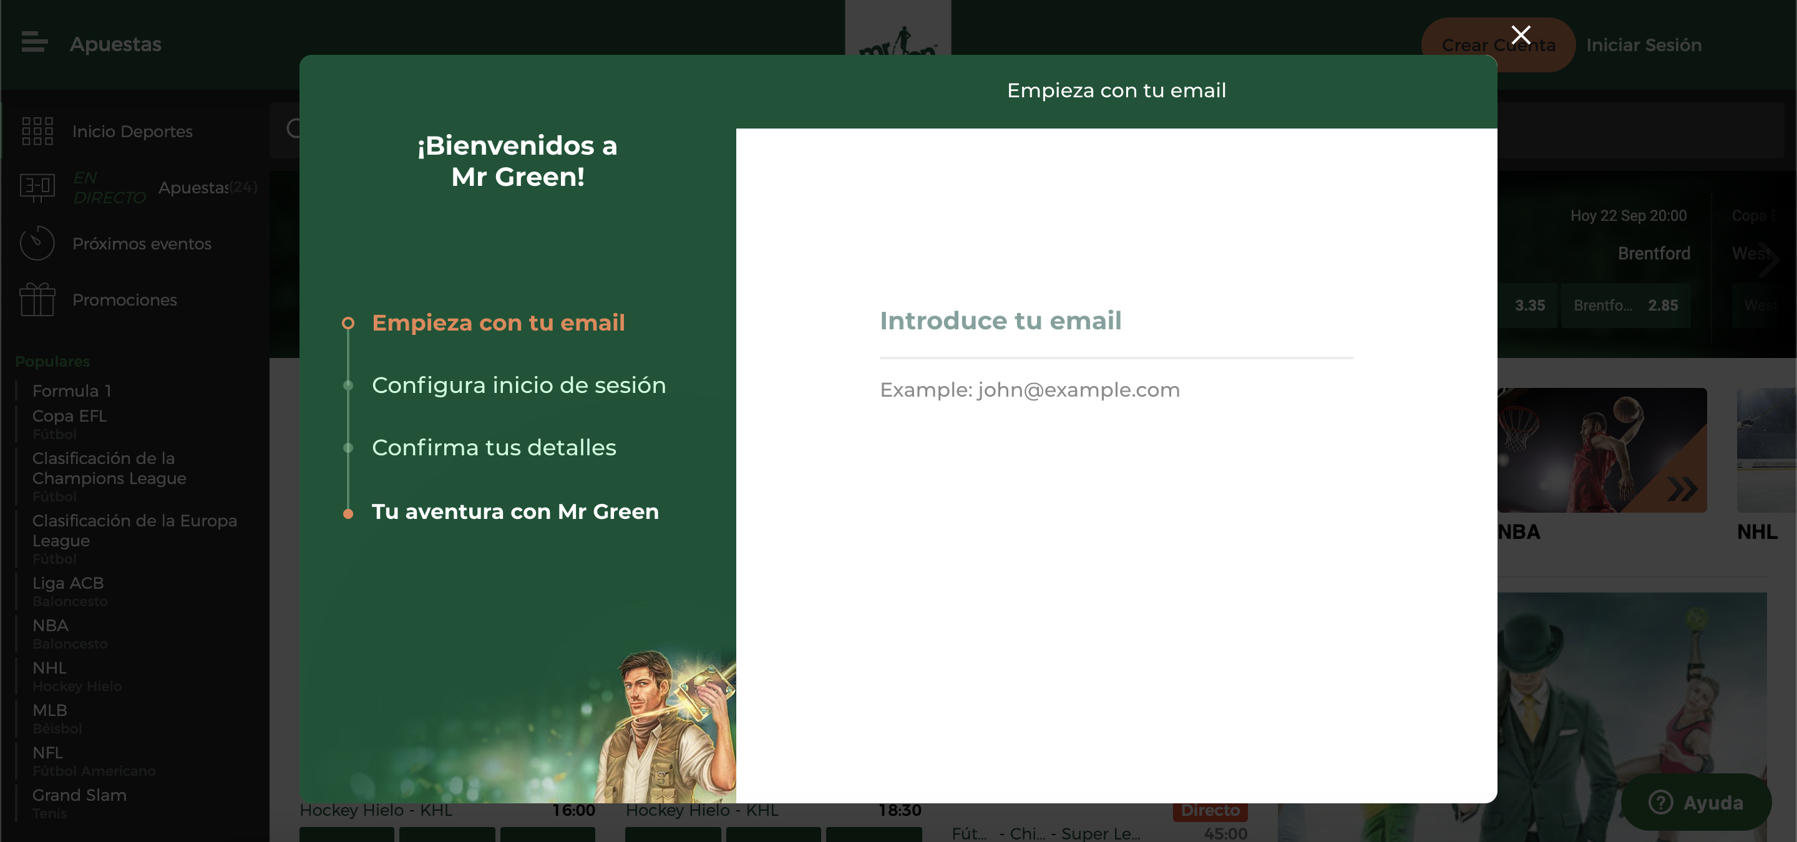Click the Apuestas header title
Screen dimensions: 1797x842
(115, 44)
